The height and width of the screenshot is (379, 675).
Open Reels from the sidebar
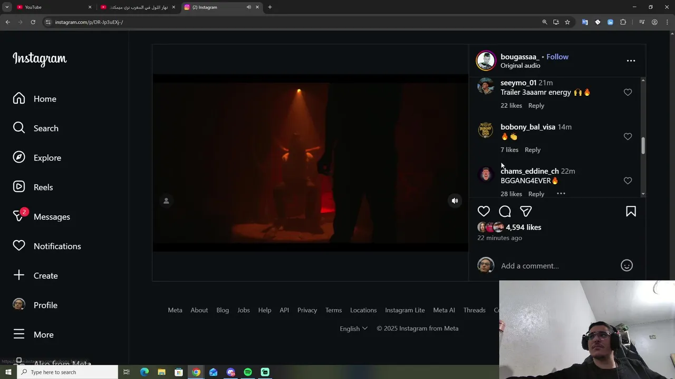(x=33, y=187)
